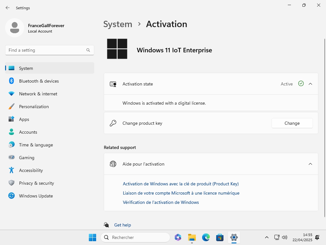326x245 pixels.
Task: Click System in the breadcrumb
Action: (117, 24)
